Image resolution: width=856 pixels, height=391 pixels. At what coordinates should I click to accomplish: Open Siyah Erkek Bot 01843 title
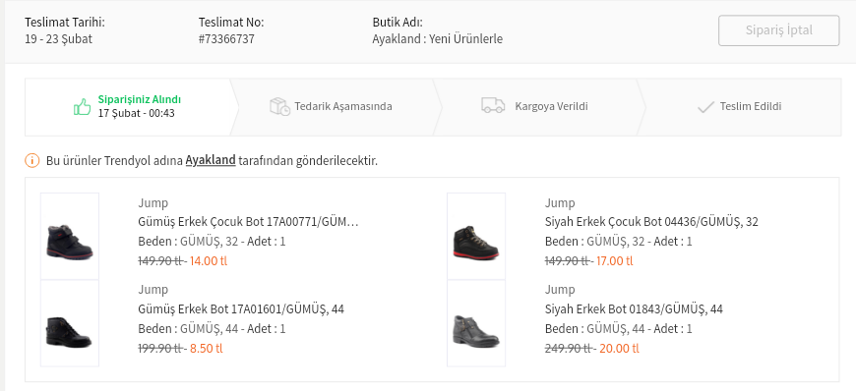[x=634, y=309]
